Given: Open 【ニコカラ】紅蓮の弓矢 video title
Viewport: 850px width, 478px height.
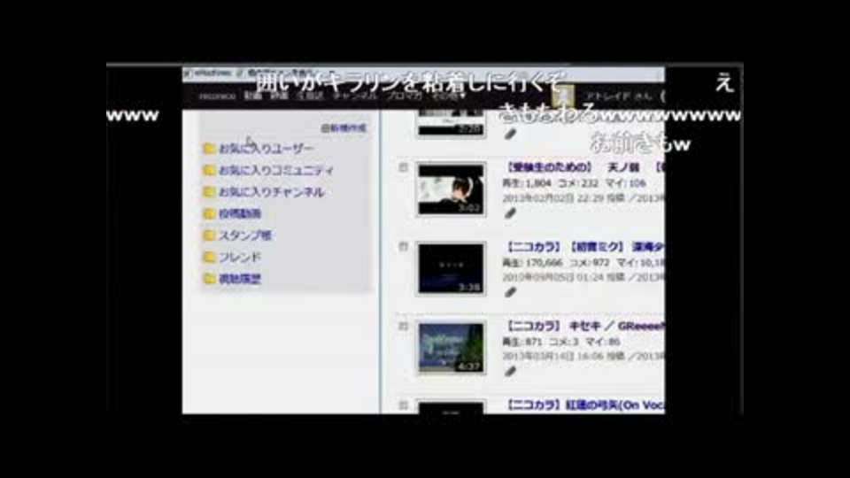Looking at the screenshot, I should point(584,405).
